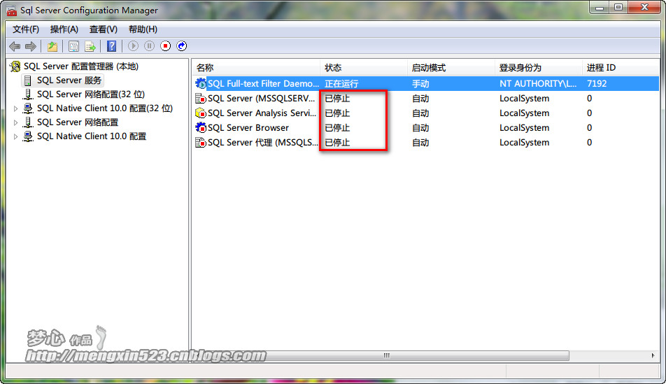Maximize the Sql Server Configuration Manager window

pyautogui.click(x=619, y=8)
